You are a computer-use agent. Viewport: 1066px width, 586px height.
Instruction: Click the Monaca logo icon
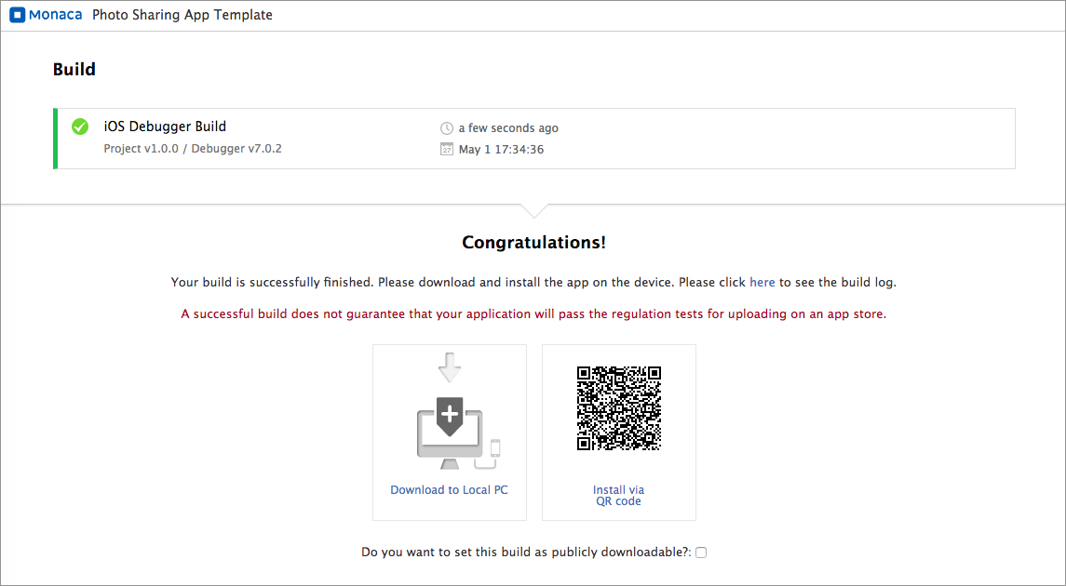click(x=17, y=15)
